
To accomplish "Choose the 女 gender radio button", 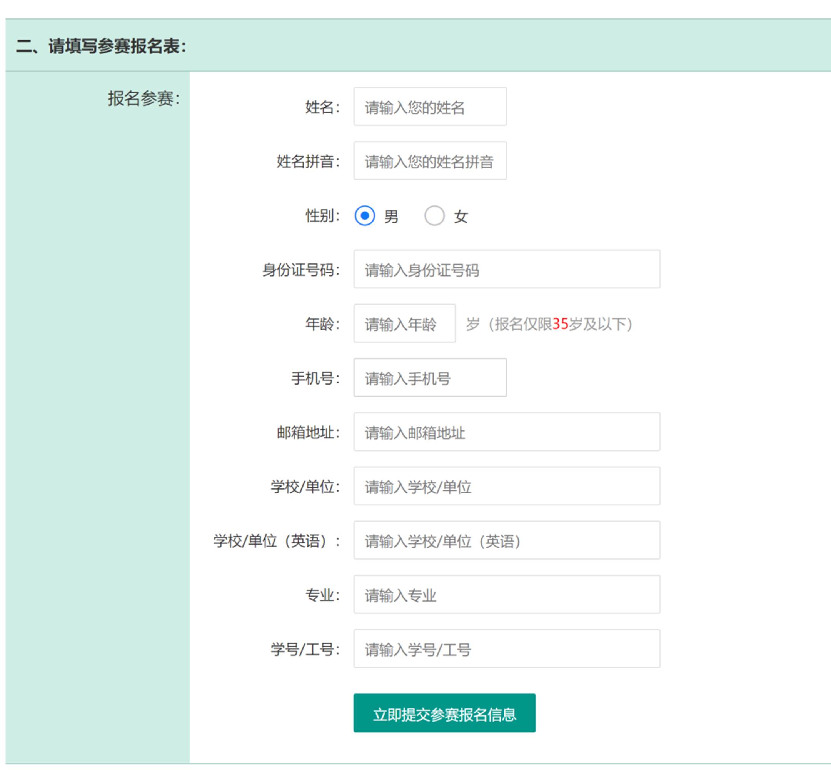I will coord(434,215).
